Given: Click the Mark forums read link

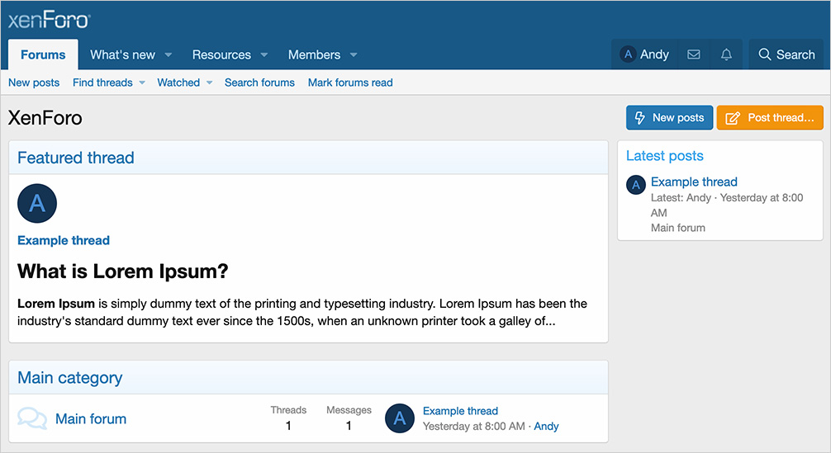Looking at the screenshot, I should tap(350, 83).
